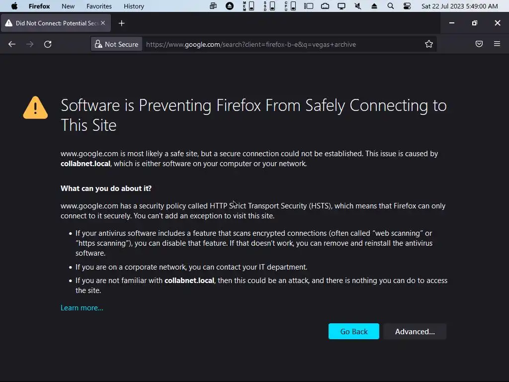Click the Advanced button

415,331
